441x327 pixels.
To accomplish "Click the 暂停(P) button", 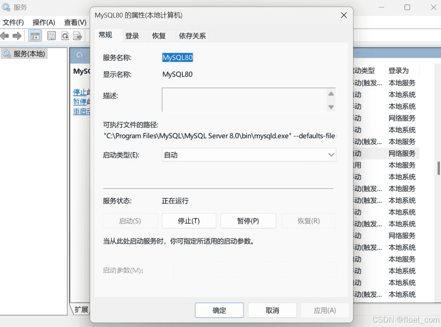I will pos(248,221).
